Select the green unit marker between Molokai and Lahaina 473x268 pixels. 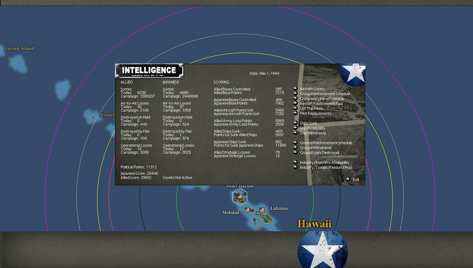[x=257, y=213]
